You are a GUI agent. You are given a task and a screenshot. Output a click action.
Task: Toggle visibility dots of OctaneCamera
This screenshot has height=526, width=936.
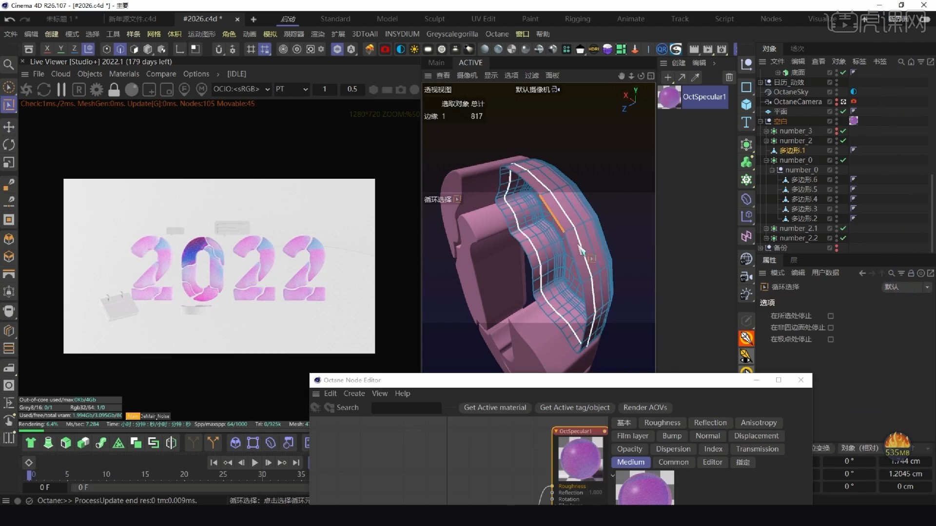coord(837,102)
